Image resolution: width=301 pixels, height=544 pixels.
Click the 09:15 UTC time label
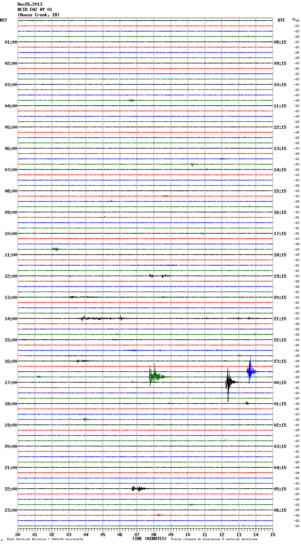coord(280,63)
